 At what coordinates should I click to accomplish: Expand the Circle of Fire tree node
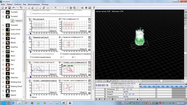click(3, 34)
